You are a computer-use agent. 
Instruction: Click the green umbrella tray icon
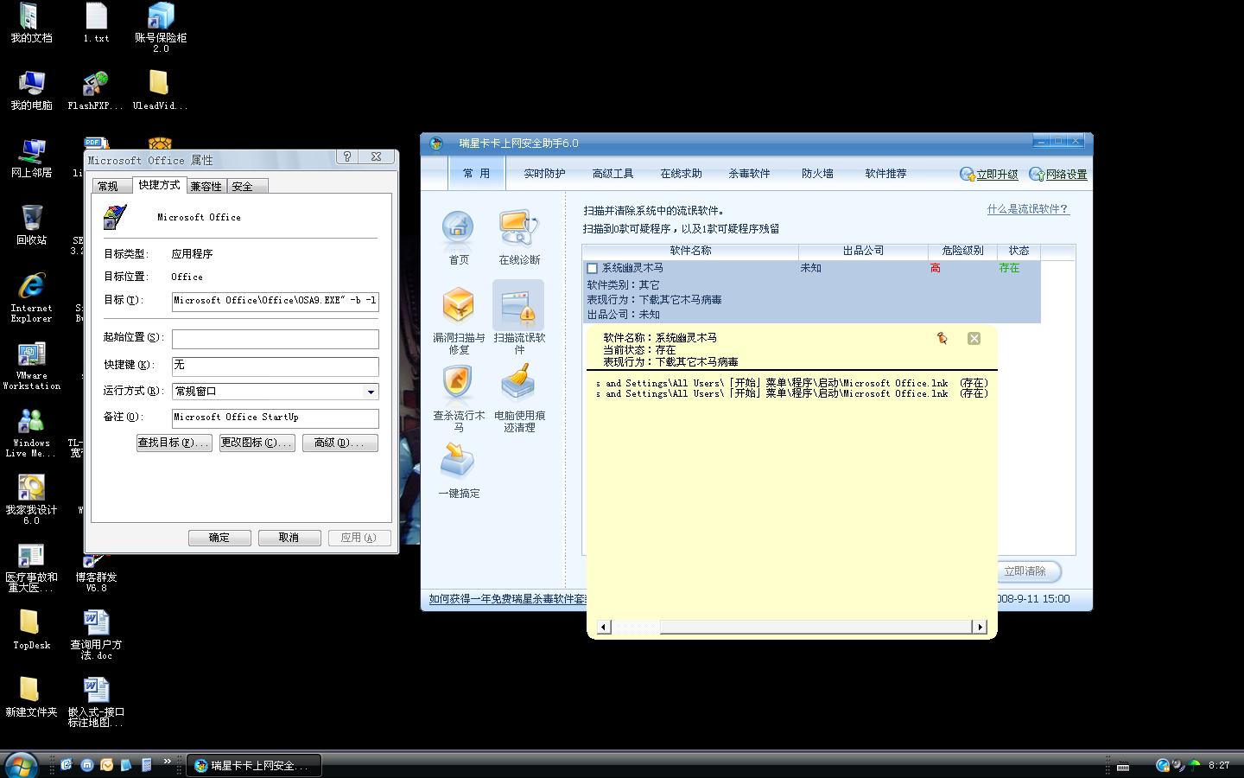pyautogui.click(x=1195, y=765)
